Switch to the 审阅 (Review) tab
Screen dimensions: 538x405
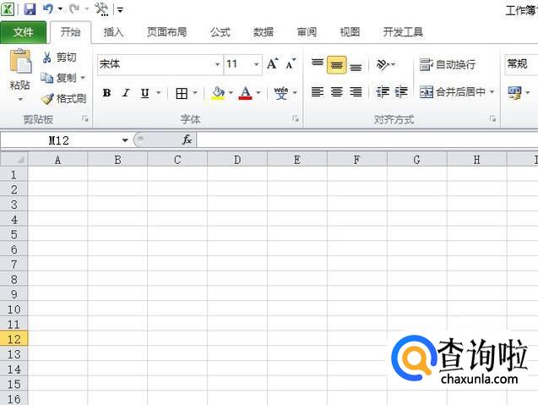tap(307, 32)
